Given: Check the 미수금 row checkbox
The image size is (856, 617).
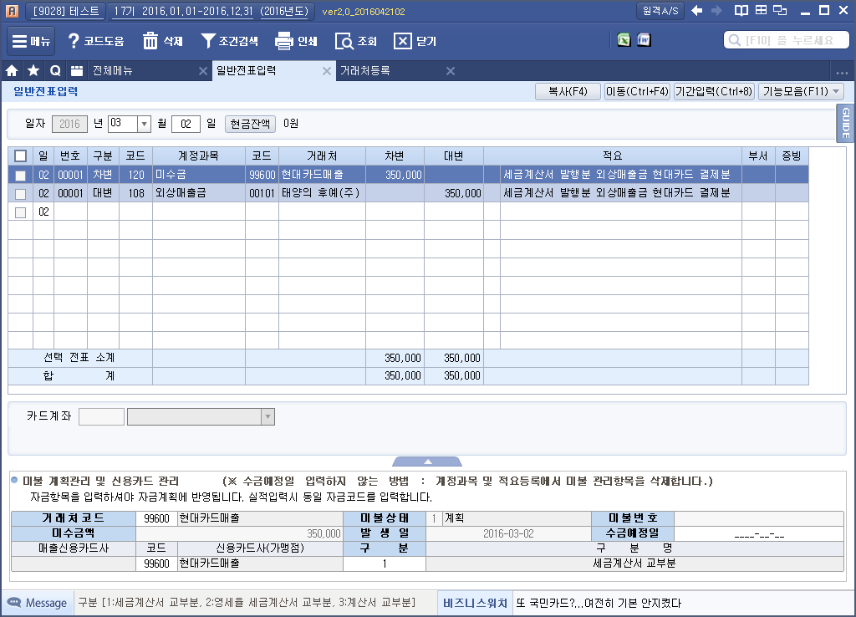Looking at the screenshot, I should 20,176.
